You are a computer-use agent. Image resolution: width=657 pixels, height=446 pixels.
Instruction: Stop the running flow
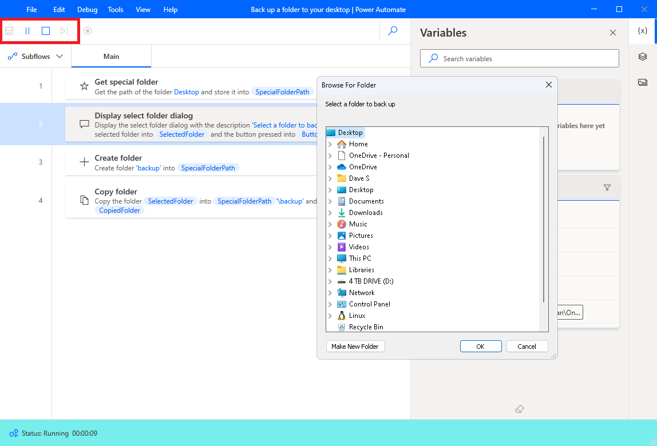coord(46,31)
